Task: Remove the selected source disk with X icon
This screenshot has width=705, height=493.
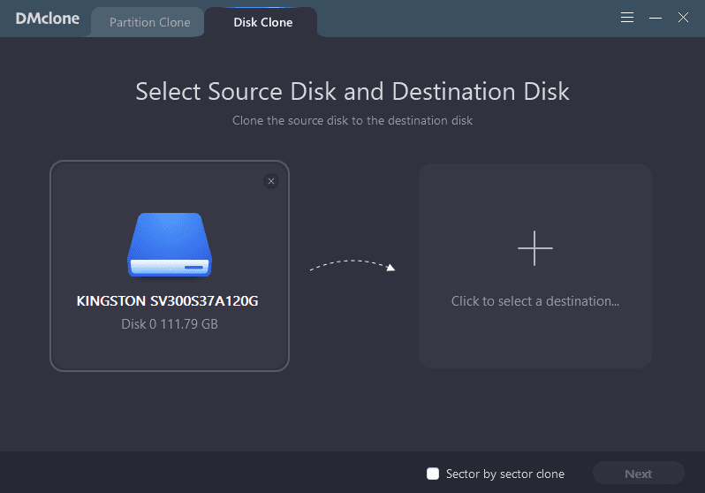Action: tap(271, 181)
